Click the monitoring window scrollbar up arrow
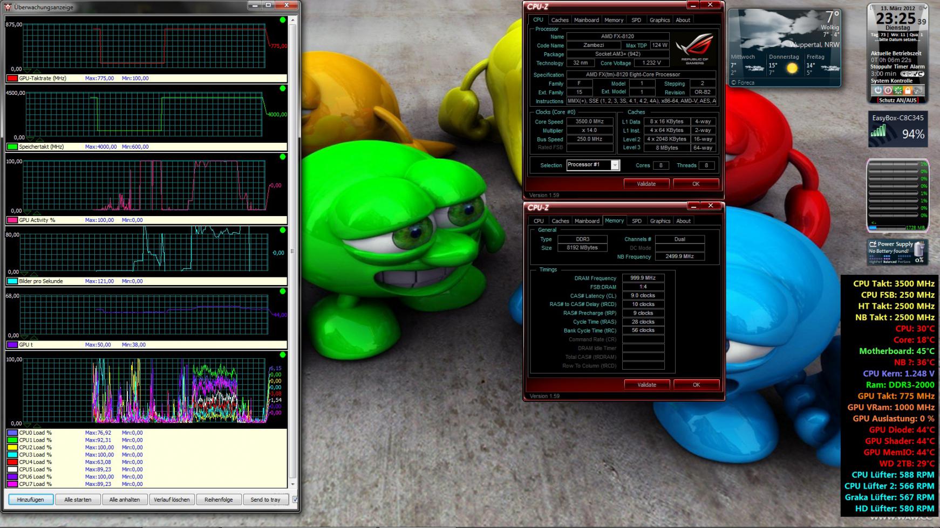The width and height of the screenshot is (940, 528). [293, 20]
